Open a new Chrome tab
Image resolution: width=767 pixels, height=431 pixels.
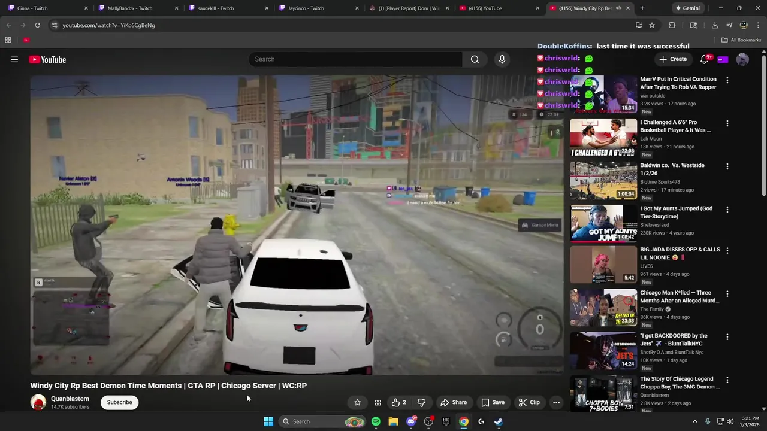point(642,8)
